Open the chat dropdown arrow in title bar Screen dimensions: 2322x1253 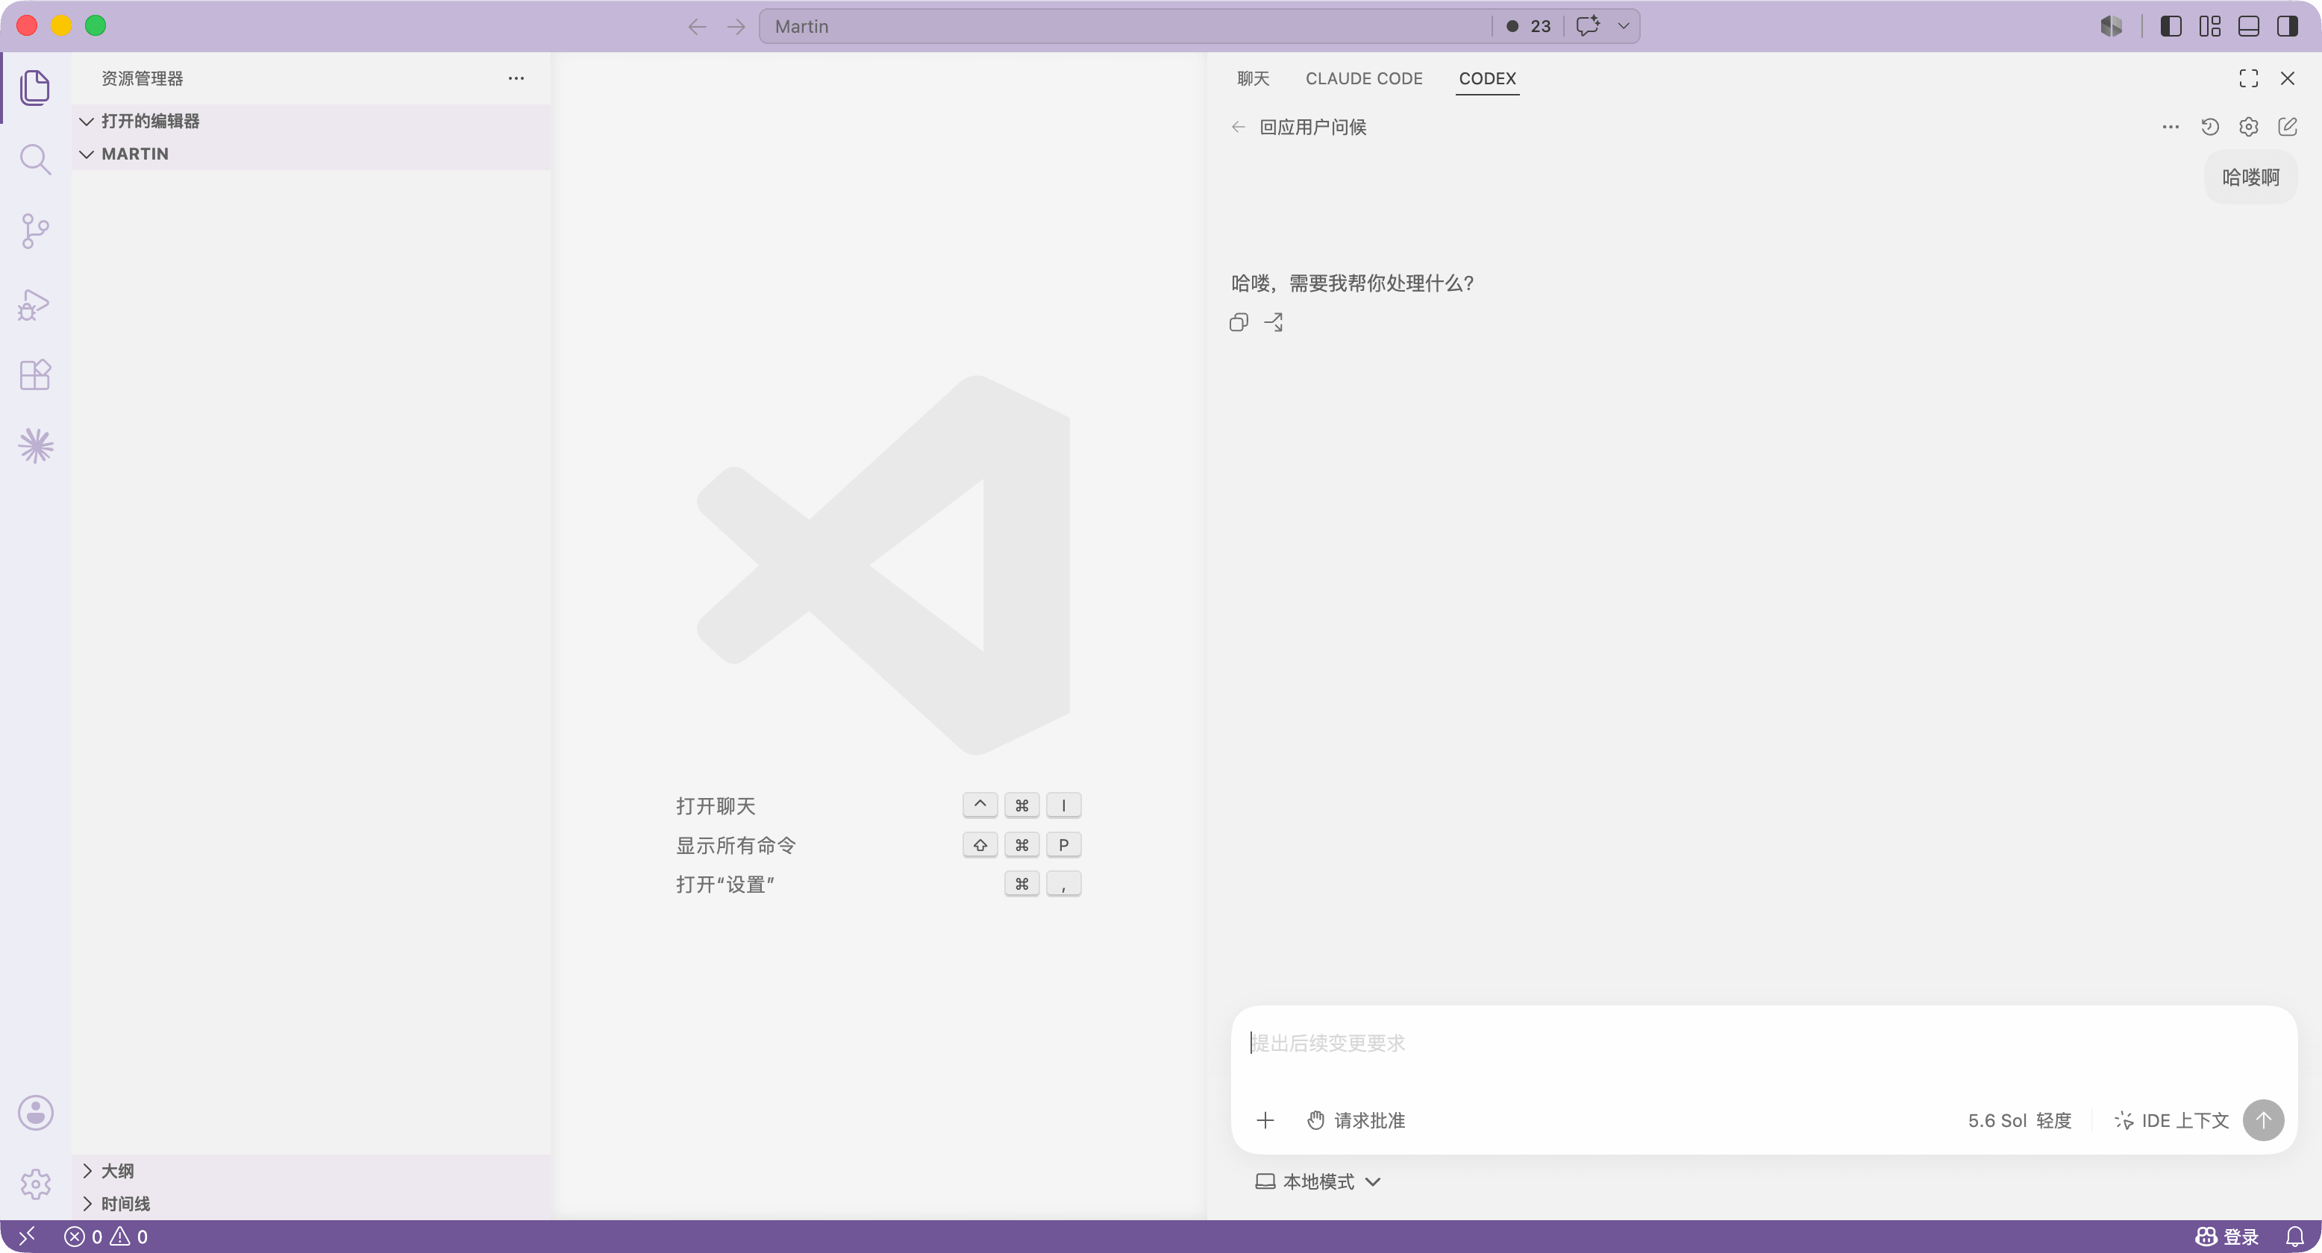click(x=1624, y=26)
